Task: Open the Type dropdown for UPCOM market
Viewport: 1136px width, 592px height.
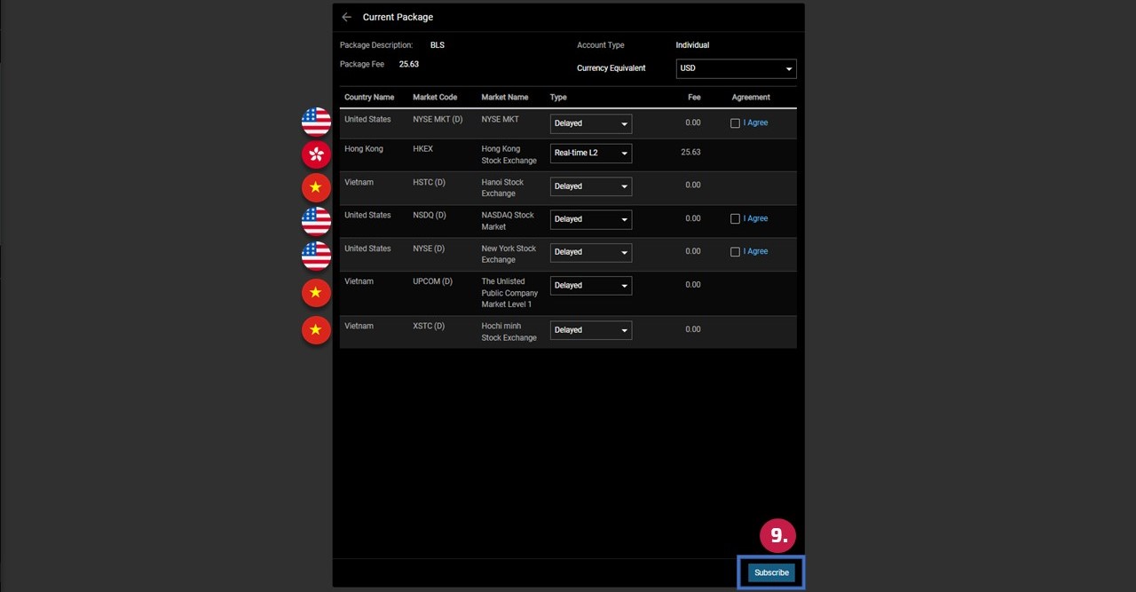Action: point(590,286)
